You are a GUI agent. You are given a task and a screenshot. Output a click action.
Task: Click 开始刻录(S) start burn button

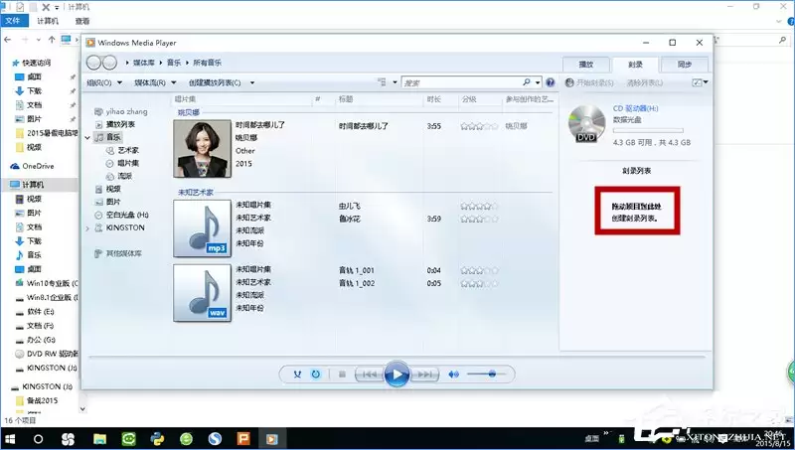click(x=589, y=82)
